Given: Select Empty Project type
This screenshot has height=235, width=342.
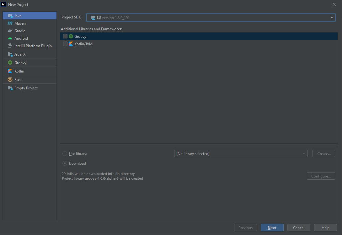Looking at the screenshot, I should (30, 88).
